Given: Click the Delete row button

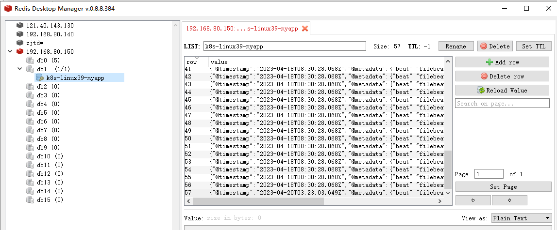Looking at the screenshot, I should pos(502,76).
